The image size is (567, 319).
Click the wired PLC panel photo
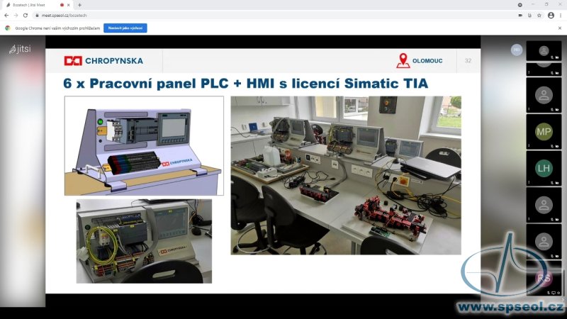coord(144,241)
